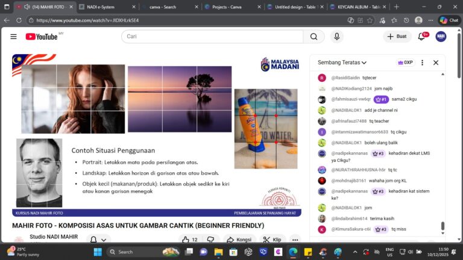463x260 pixels.
Task: Click the Kongsi share button
Action: pyautogui.click(x=239, y=240)
